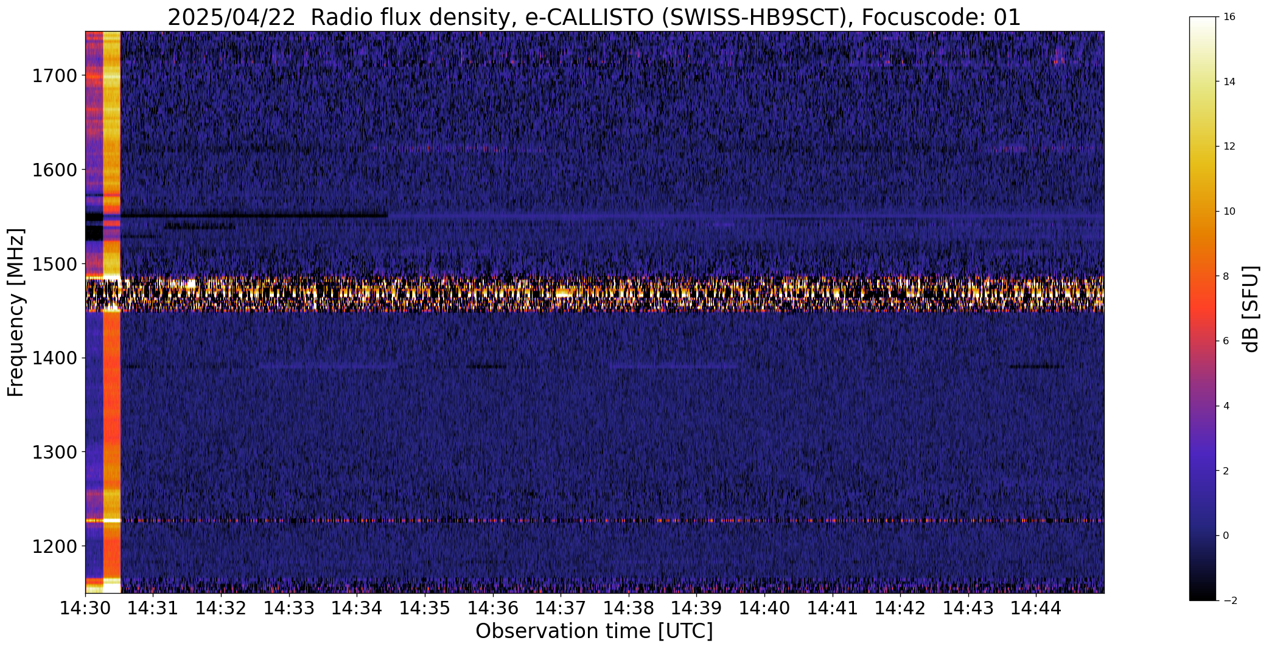Screen dimensions: 1269x649
Task: Click the 14:34 time axis tick label
Action: coord(357,608)
